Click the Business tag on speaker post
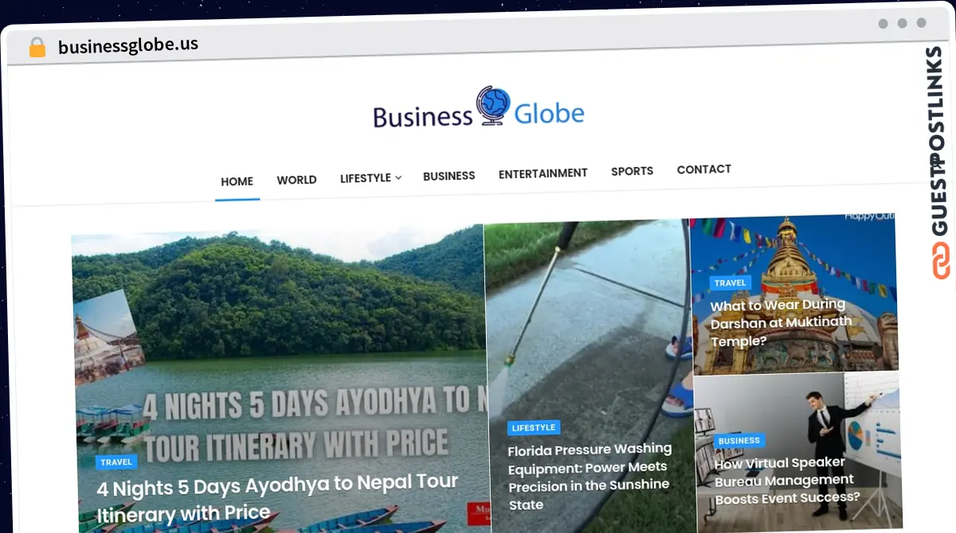Screen dimensions: 956x533 click(739, 441)
